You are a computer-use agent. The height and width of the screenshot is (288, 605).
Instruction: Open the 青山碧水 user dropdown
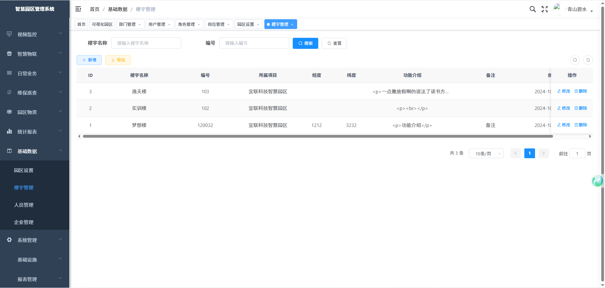tap(579, 9)
